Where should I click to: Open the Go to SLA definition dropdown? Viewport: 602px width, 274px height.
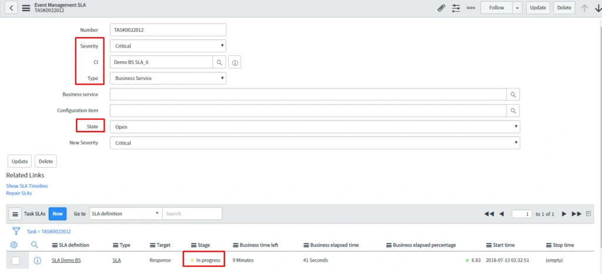point(125,213)
